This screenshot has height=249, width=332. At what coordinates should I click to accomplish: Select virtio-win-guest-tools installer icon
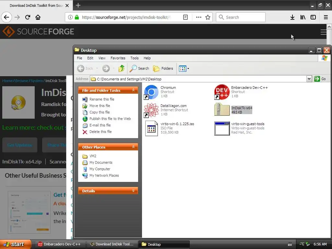pyautogui.click(x=222, y=128)
